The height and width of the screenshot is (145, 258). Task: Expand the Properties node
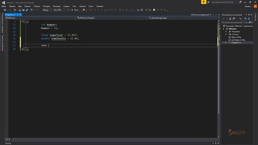click(226, 31)
